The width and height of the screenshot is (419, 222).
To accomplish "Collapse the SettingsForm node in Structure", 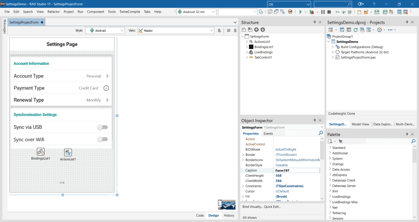I will point(243,36).
